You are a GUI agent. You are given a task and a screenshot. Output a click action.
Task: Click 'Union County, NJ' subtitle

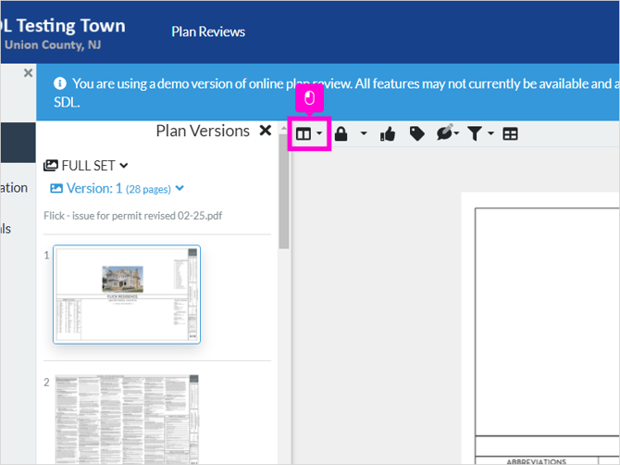[53, 44]
